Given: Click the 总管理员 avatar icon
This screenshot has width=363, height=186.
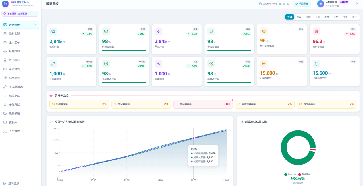Looking at the screenshot, I should [320, 4].
